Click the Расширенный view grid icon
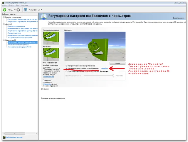Image resolution: width=188 pixels, height=142 pixels. pos(26,10)
